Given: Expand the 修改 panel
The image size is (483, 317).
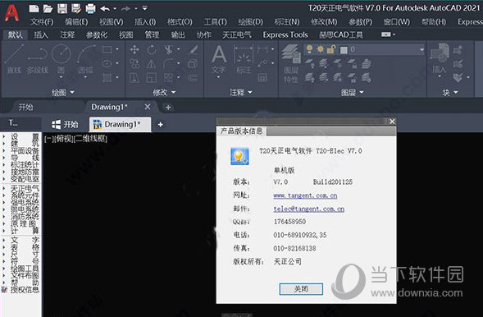Looking at the screenshot, I should point(164,92).
